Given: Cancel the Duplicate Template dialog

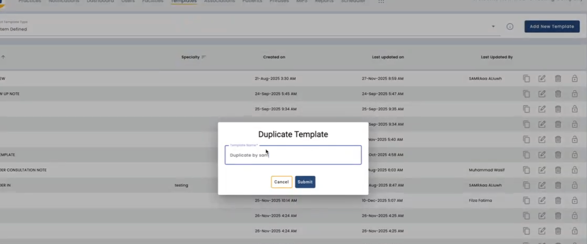Looking at the screenshot, I should pyautogui.click(x=281, y=182).
